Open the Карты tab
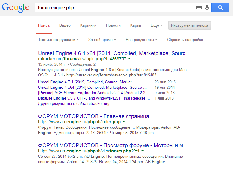Screen dimensions: 233x170 click(x=136, y=25)
